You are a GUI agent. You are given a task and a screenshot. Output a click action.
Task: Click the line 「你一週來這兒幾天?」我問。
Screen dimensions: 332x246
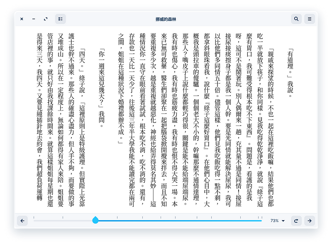click(102, 88)
